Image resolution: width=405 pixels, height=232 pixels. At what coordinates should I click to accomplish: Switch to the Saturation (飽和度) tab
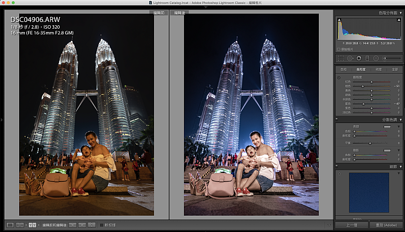361,69
